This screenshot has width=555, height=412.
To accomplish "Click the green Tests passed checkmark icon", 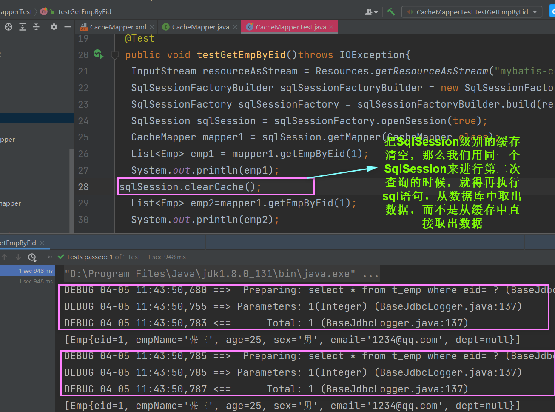I will click(61, 257).
